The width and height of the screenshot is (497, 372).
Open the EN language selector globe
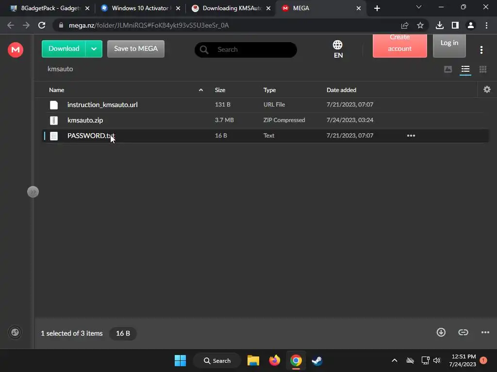(x=338, y=49)
